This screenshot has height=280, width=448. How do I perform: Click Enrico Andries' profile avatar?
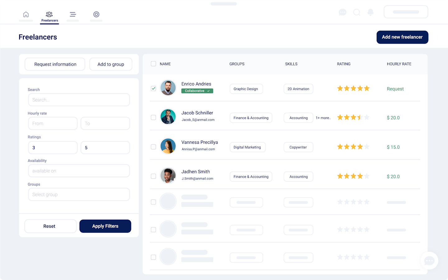168,88
